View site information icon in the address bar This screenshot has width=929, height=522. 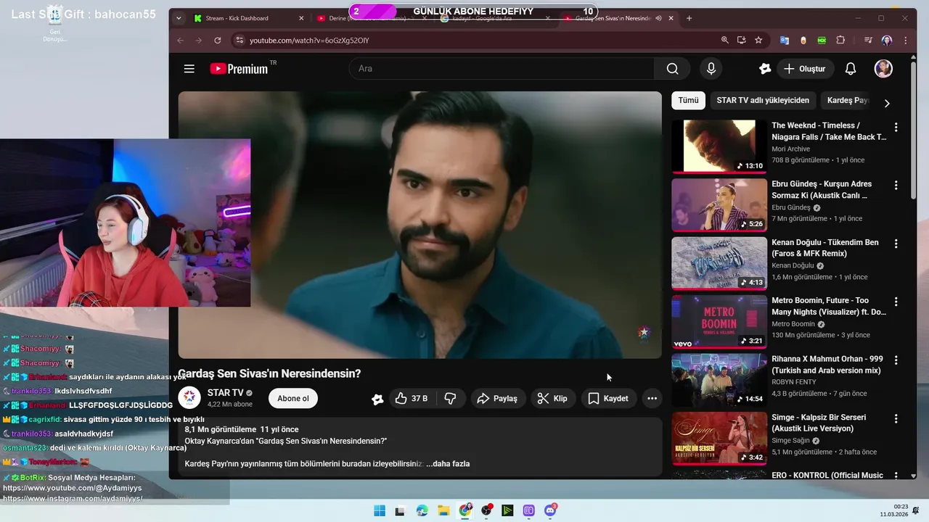(x=240, y=41)
